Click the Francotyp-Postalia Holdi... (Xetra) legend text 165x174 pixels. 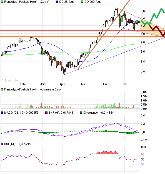pyautogui.click(x=27, y=2)
